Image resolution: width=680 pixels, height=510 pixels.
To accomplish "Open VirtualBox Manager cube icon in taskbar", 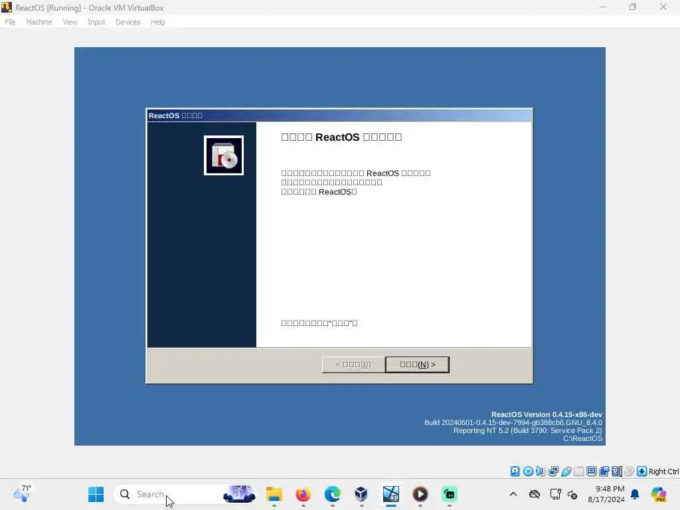I will tap(361, 494).
